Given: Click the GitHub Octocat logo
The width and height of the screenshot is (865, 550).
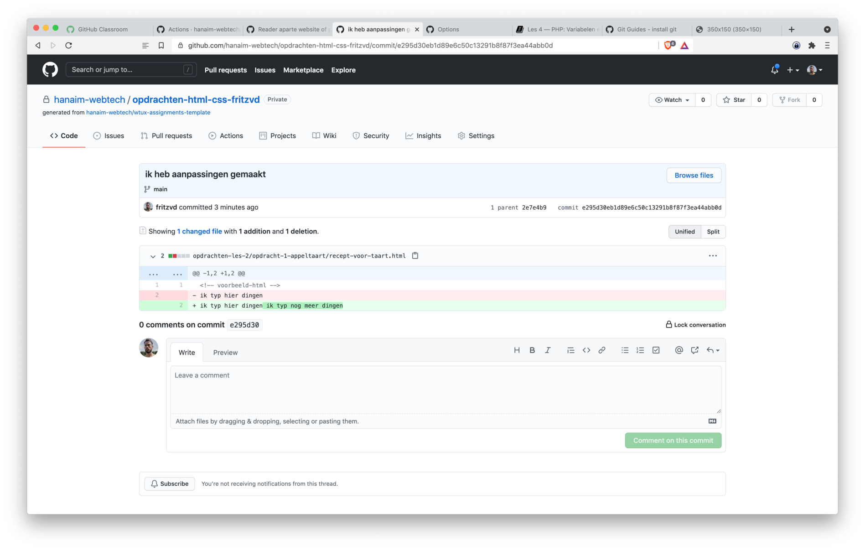Looking at the screenshot, I should (50, 70).
